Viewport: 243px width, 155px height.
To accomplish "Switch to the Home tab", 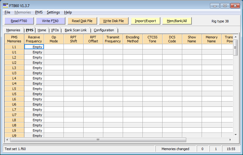I will pyautogui.click(x=42, y=30).
